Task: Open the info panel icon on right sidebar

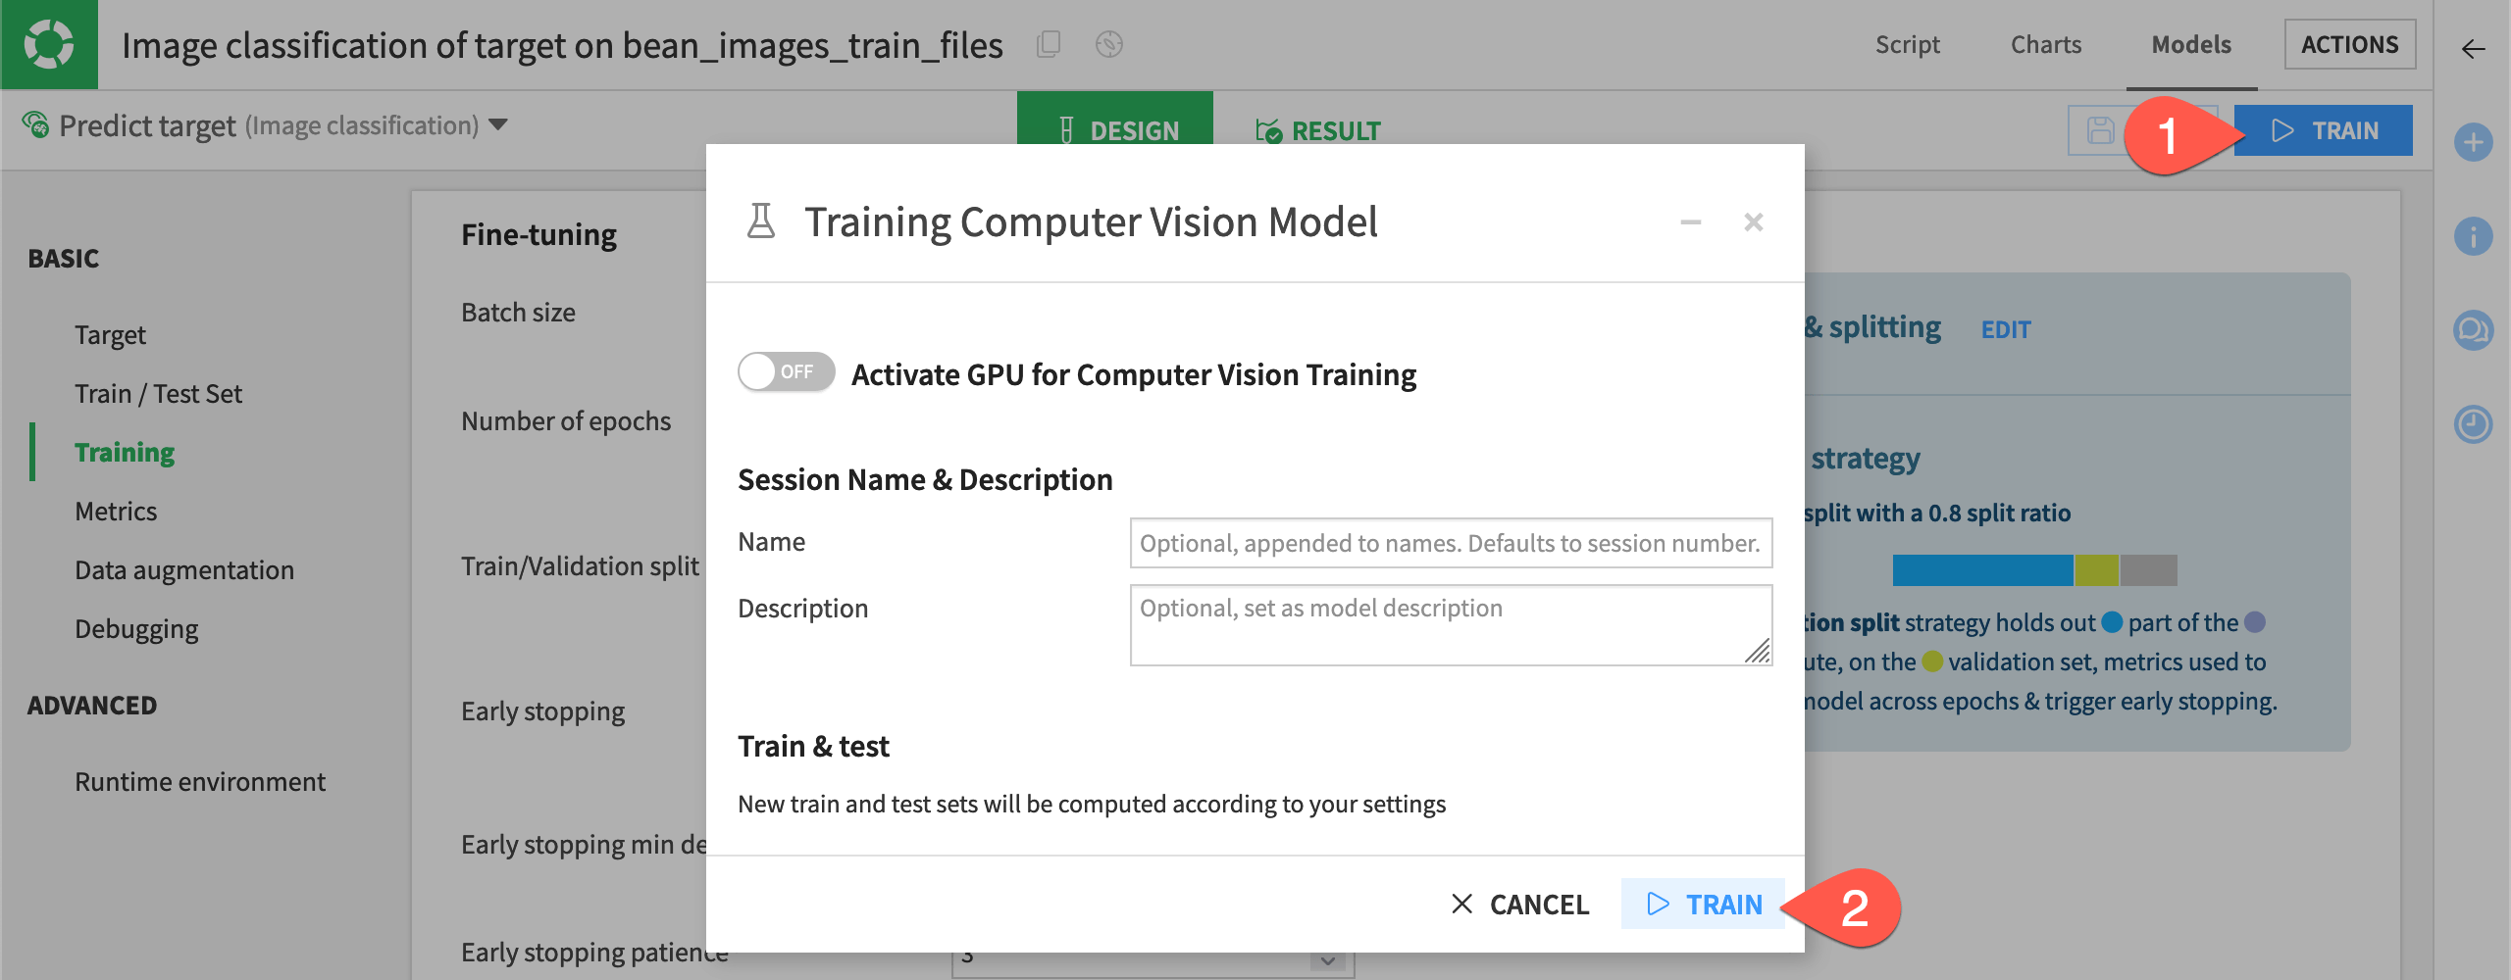Action: tap(2476, 236)
